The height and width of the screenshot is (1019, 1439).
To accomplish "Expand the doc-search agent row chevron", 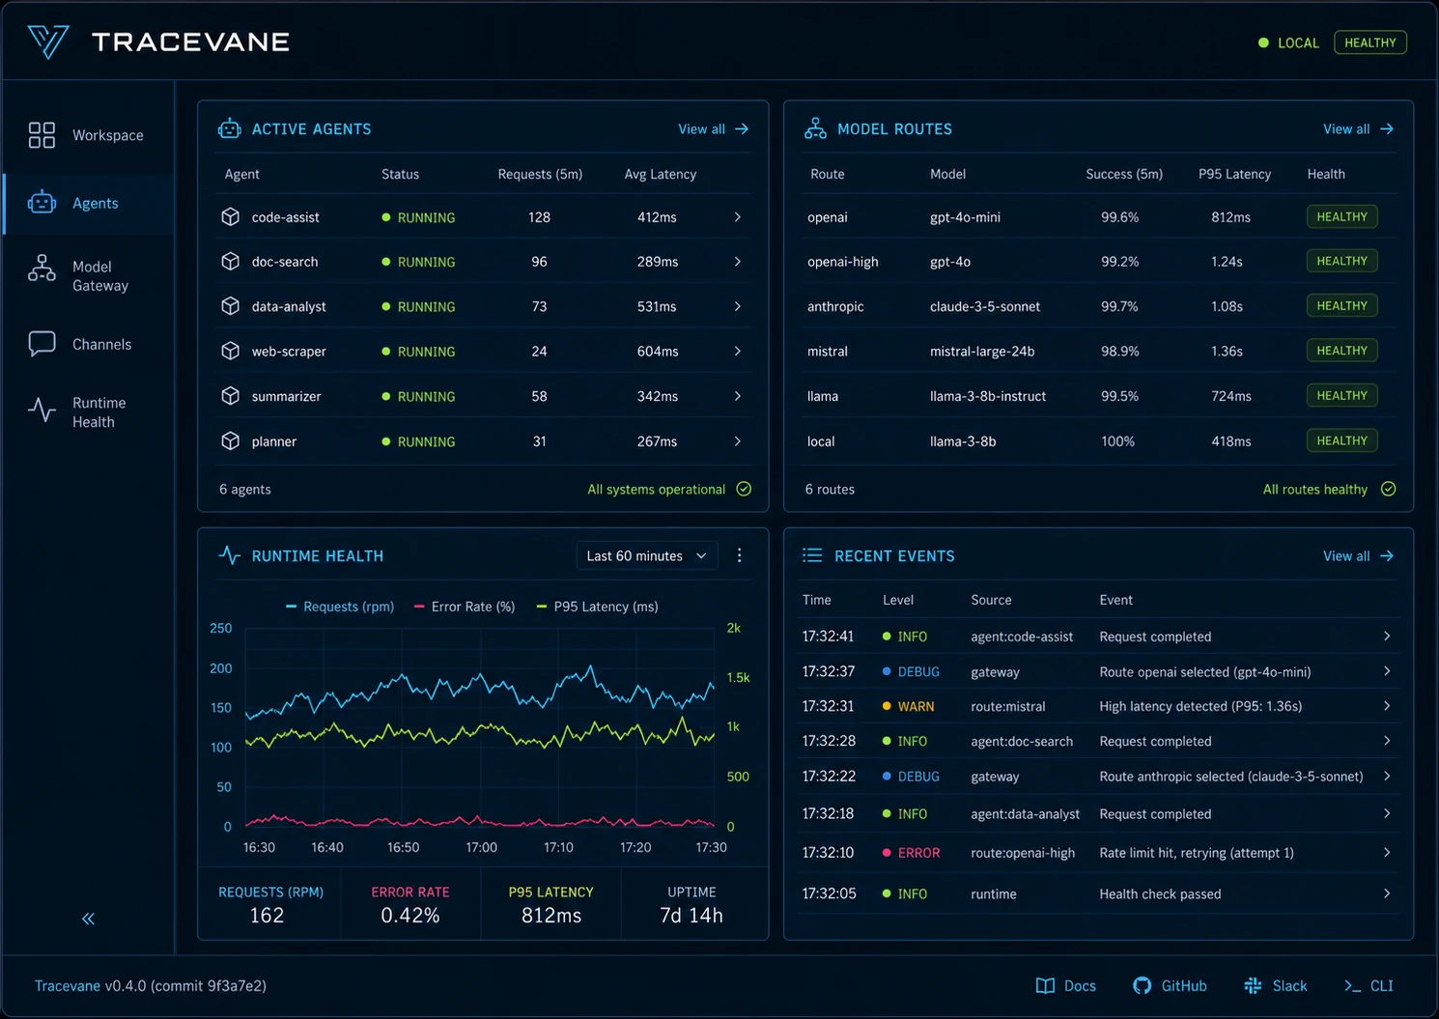I will coord(738,262).
